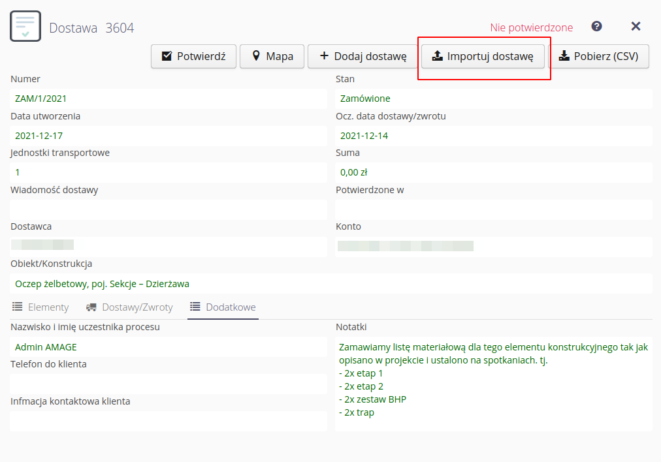Click the delivery document icon in header

25,26
